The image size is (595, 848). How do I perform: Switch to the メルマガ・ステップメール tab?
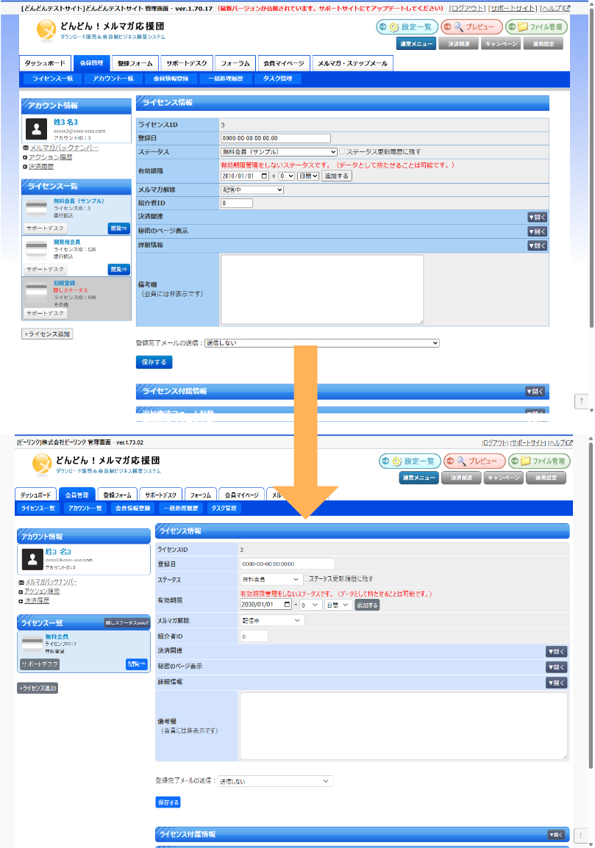(x=352, y=63)
